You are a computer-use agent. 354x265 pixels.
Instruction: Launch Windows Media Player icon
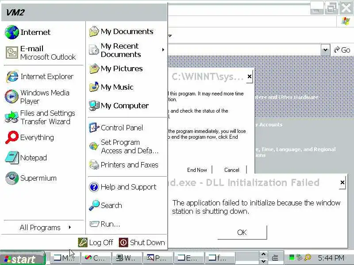click(x=12, y=96)
